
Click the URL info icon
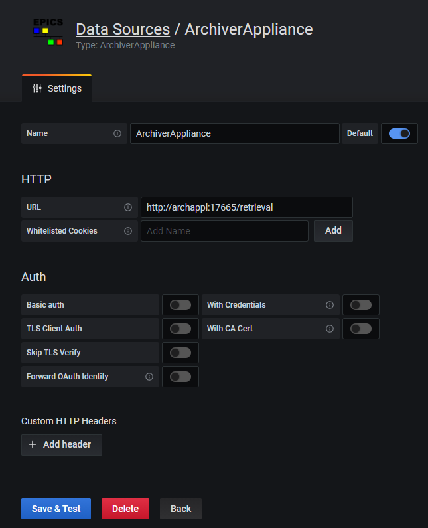128,207
